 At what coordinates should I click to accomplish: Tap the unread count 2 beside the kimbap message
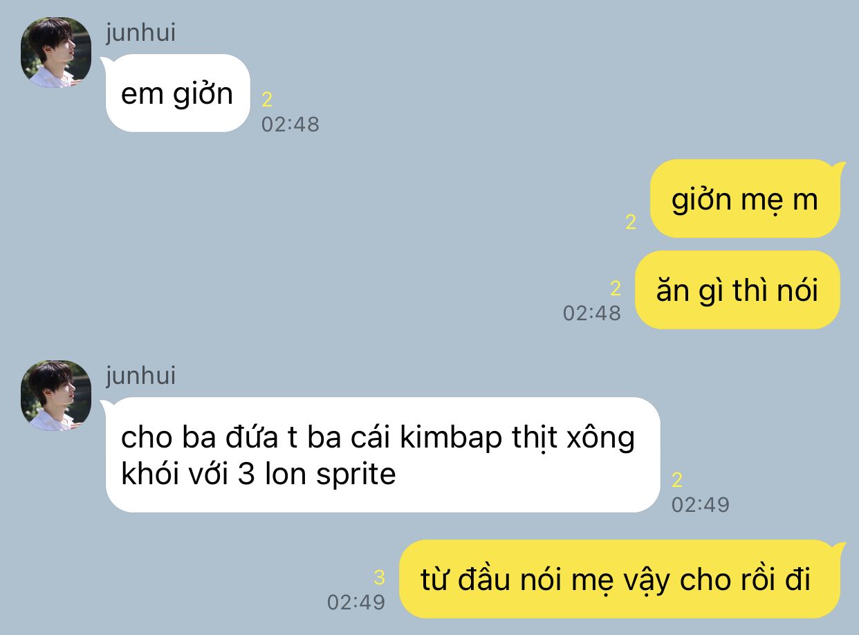point(677,480)
